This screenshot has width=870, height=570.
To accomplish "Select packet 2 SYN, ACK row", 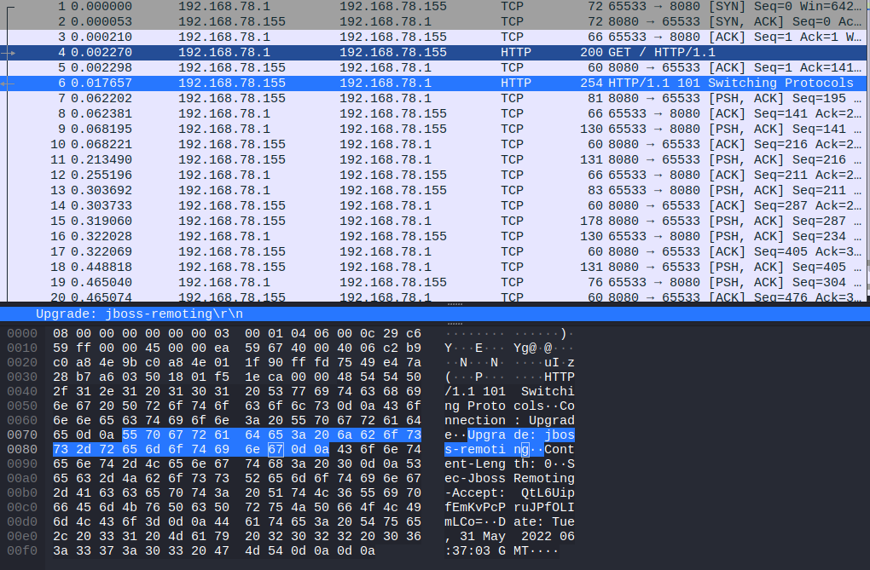I will click(x=426, y=21).
